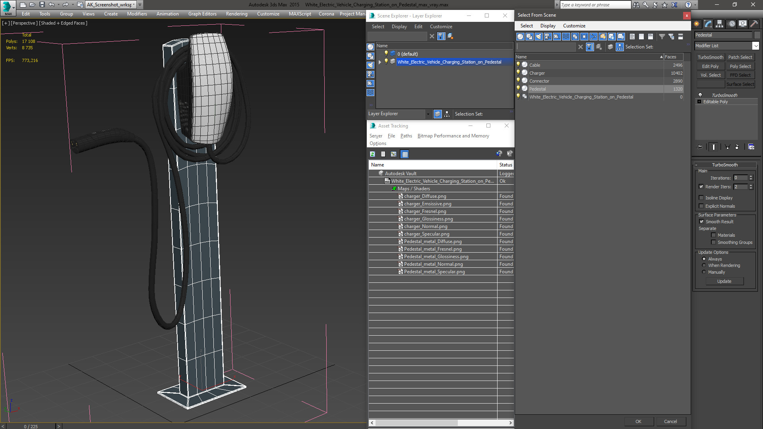
Task: Click Cancel in Select From Scene
Action: 670,421
